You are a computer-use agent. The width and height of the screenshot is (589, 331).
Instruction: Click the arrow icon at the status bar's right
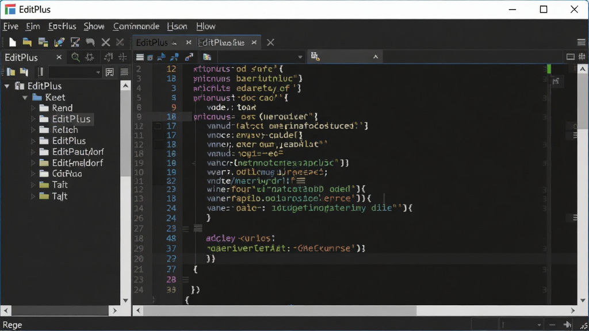(567, 325)
